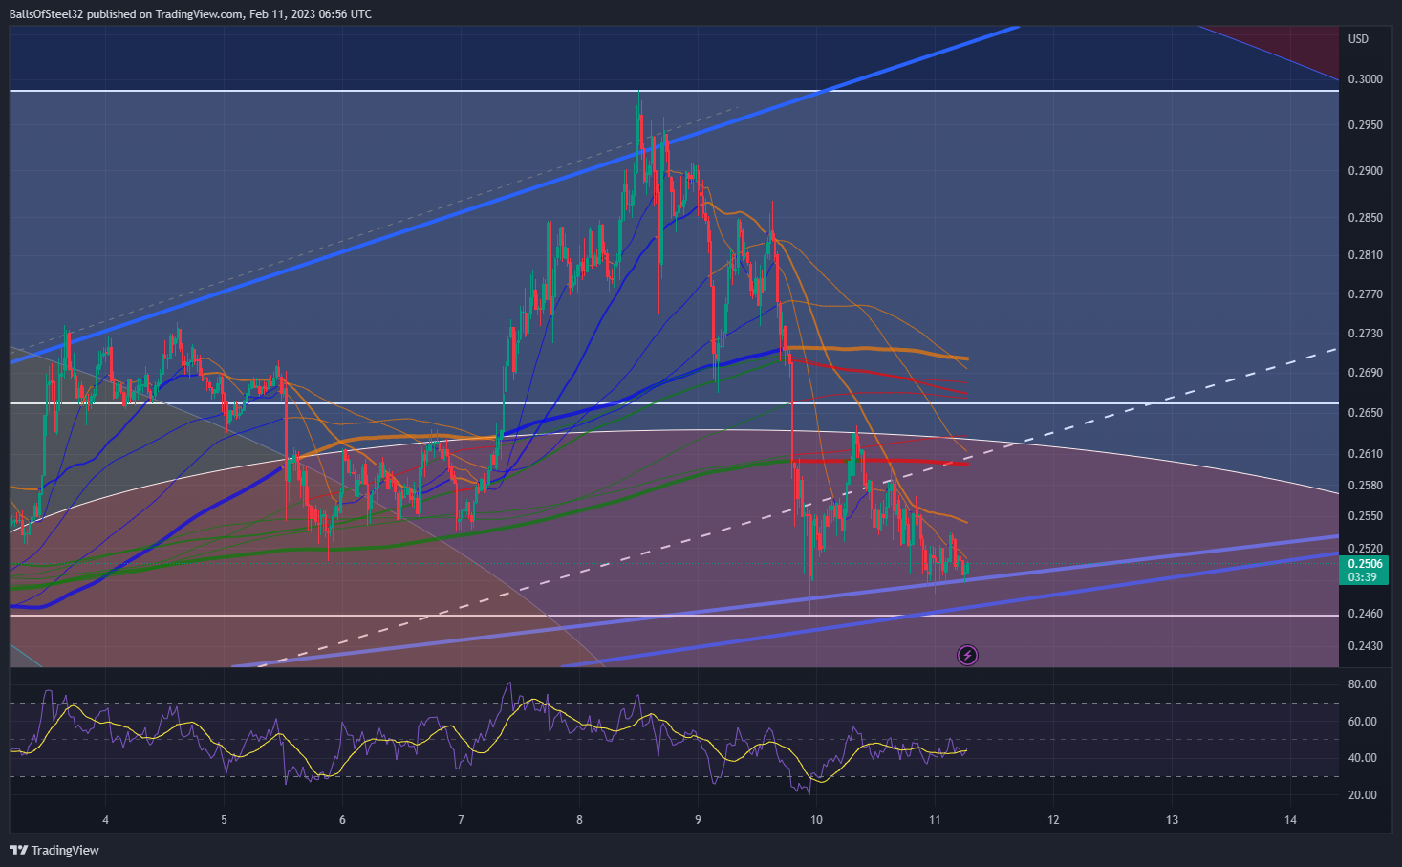This screenshot has width=1402, height=867.
Task: Click the 0.2770 price axis label
Action: (1365, 294)
